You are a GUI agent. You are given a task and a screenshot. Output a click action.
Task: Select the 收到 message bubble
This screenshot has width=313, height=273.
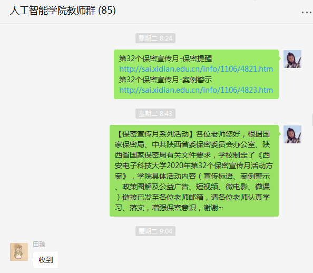[x=46, y=260]
